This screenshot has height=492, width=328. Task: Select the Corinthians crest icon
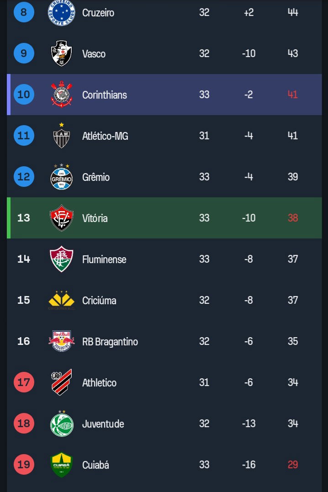[62, 95]
